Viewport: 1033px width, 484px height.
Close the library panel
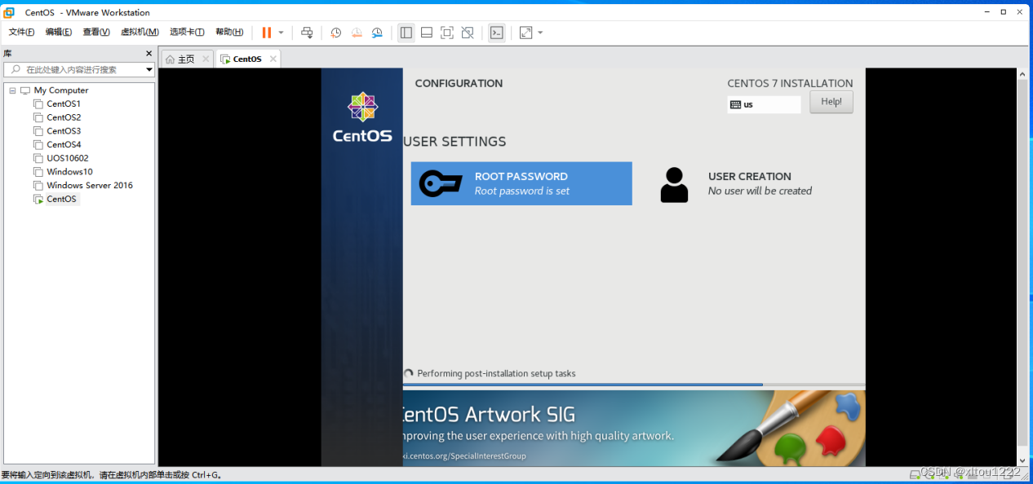(149, 53)
